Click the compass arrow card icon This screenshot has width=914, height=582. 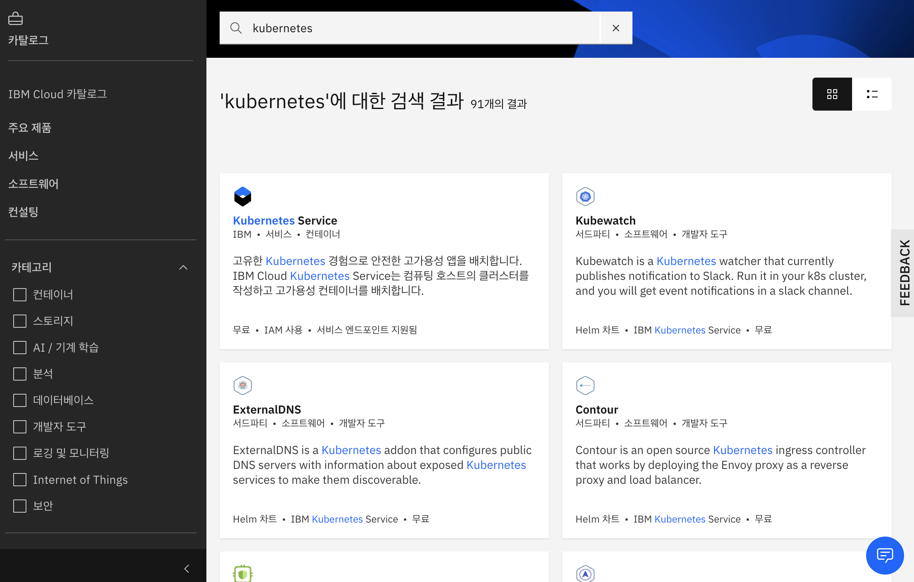(x=585, y=574)
